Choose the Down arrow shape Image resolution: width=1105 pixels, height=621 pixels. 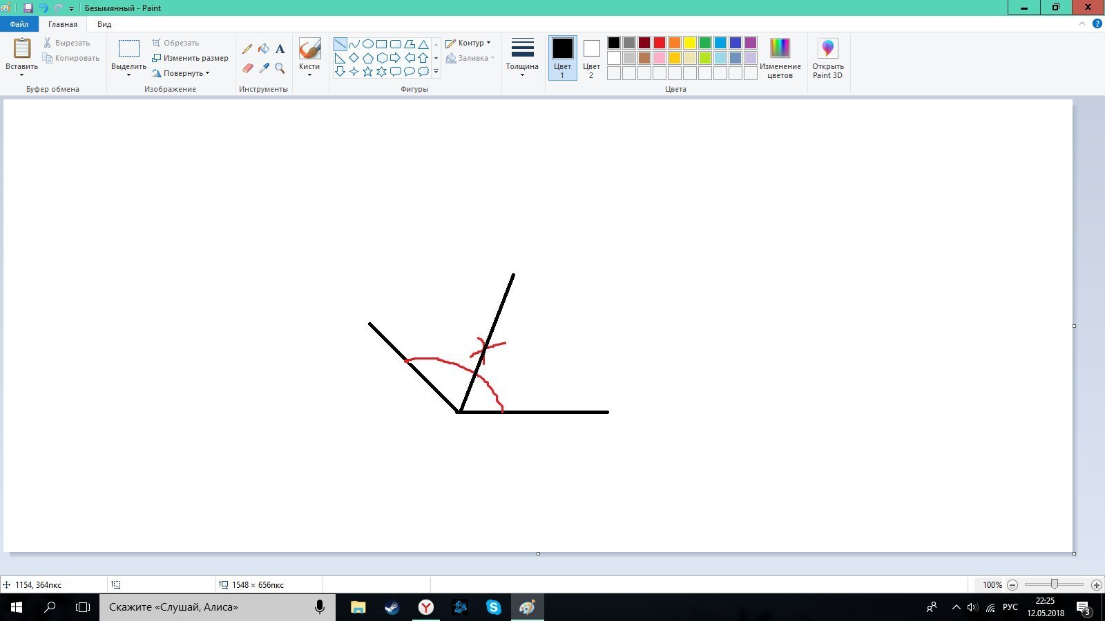click(x=340, y=71)
